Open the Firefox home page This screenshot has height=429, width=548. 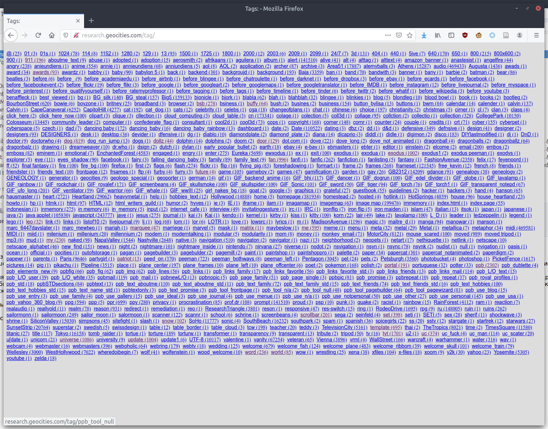52,35
